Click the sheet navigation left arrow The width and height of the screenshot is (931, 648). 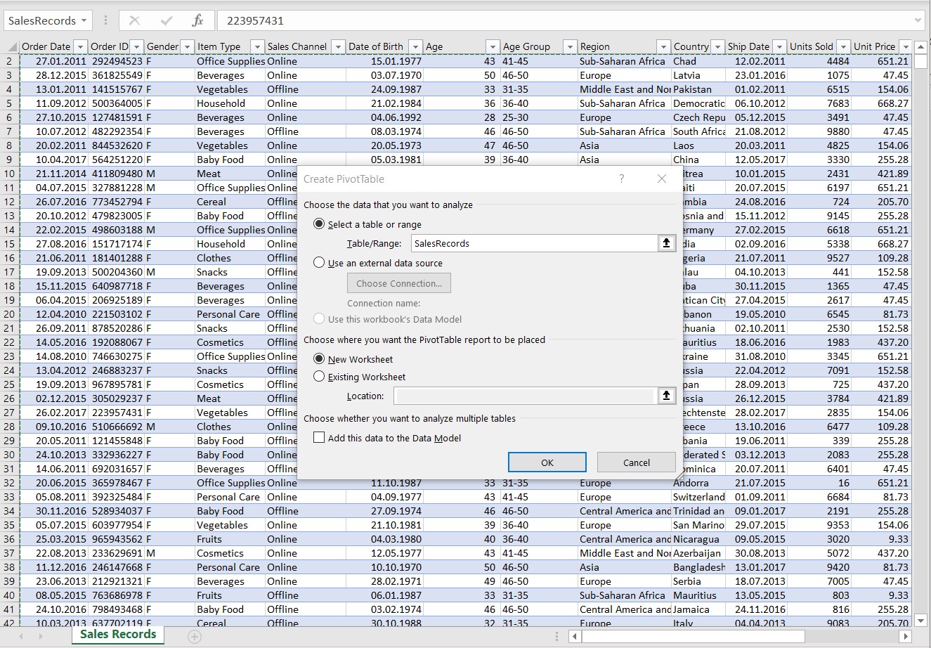pos(574,636)
